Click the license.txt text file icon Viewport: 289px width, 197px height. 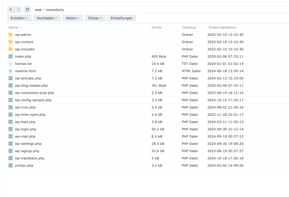point(11,64)
